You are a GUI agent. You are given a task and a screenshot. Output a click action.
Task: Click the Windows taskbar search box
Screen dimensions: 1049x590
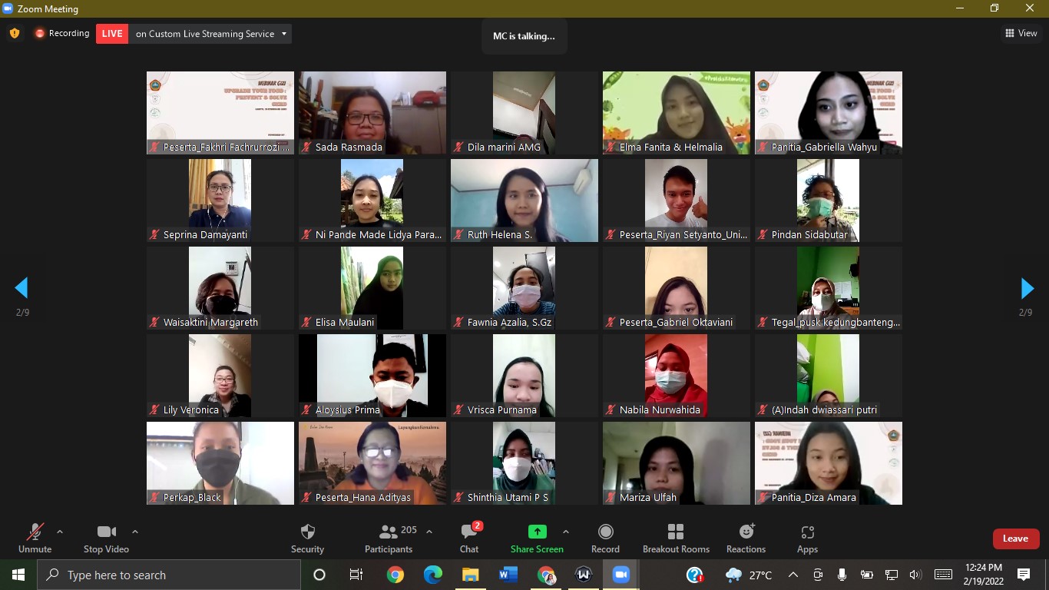169,575
